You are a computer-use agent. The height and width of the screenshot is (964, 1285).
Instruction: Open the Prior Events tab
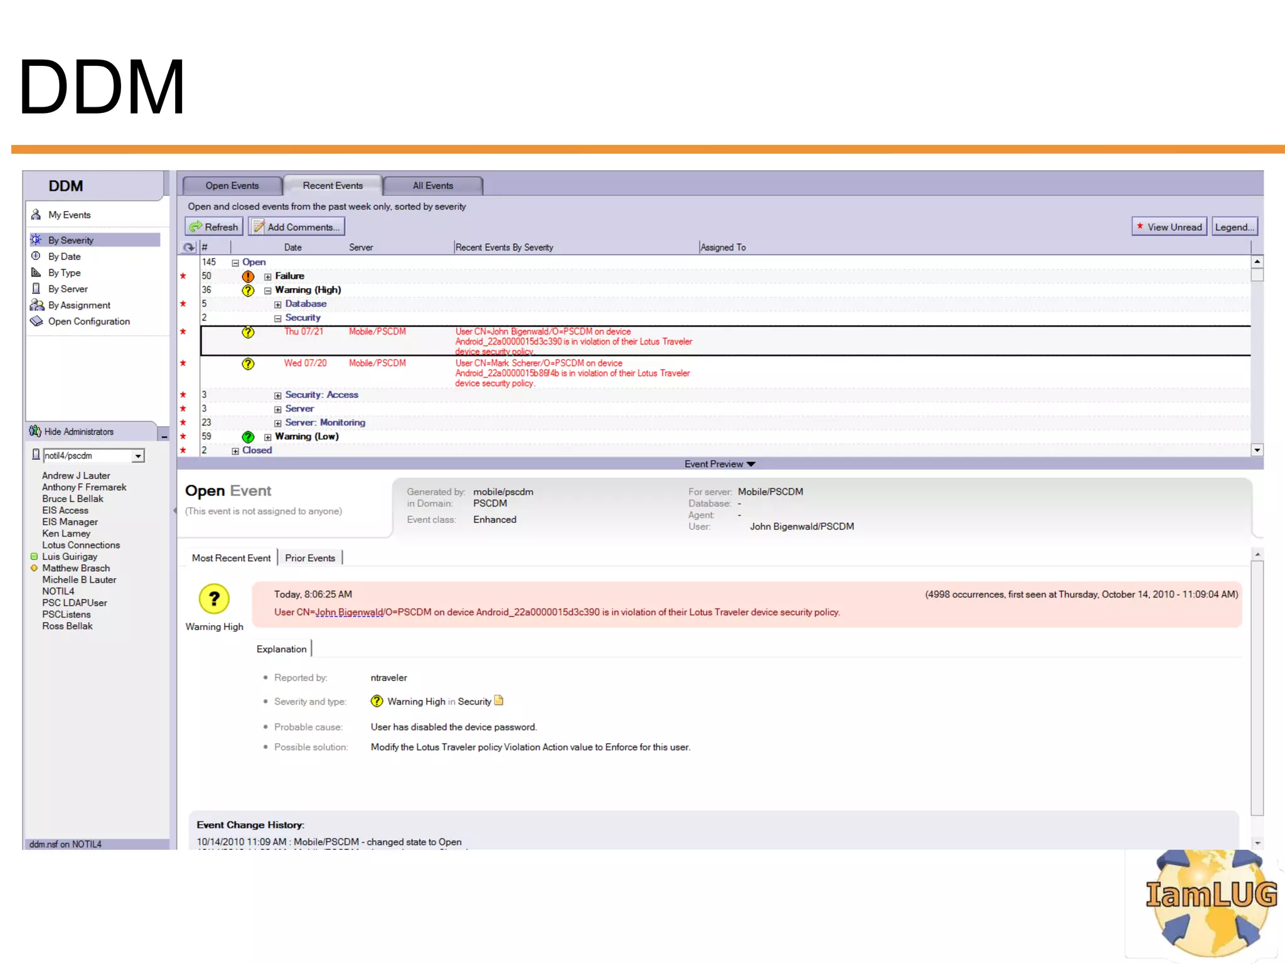(x=310, y=558)
